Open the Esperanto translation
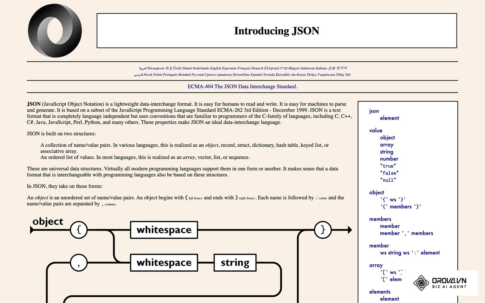The height and width of the screenshot is (303, 485). [x=229, y=68]
